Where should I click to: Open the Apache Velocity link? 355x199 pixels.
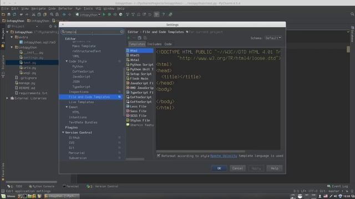pyautogui.click(x=224, y=156)
